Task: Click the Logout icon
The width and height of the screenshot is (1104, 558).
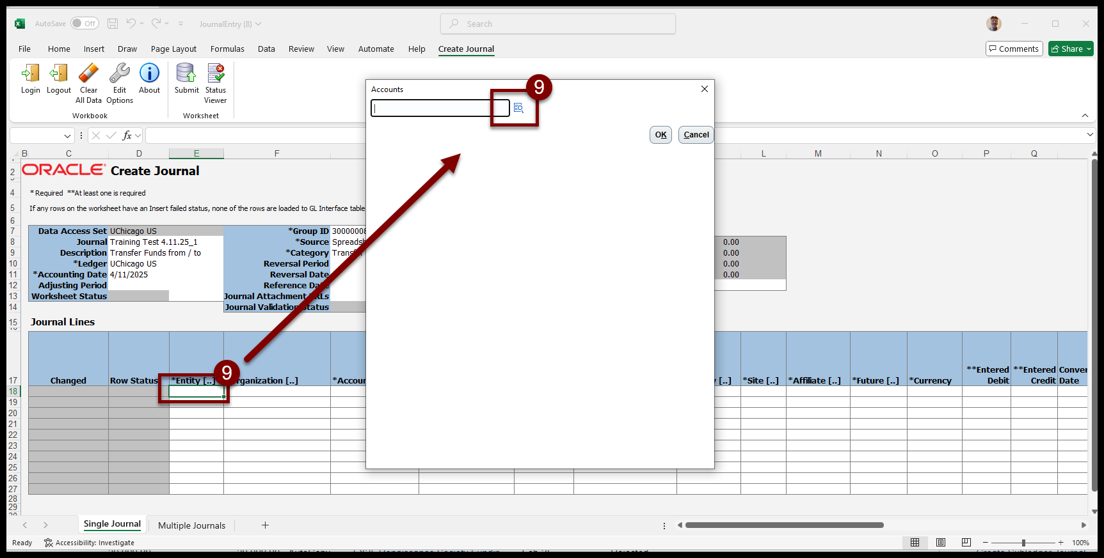Action: [x=59, y=74]
